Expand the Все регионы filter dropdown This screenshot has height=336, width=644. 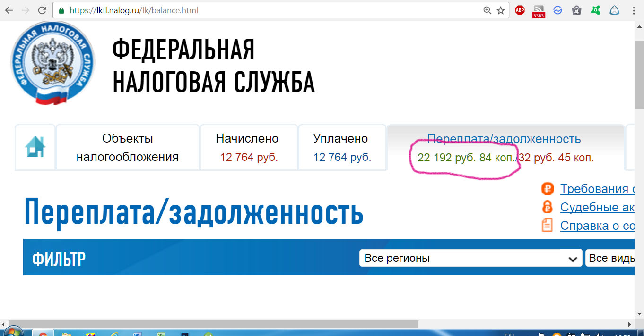click(x=470, y=258)
